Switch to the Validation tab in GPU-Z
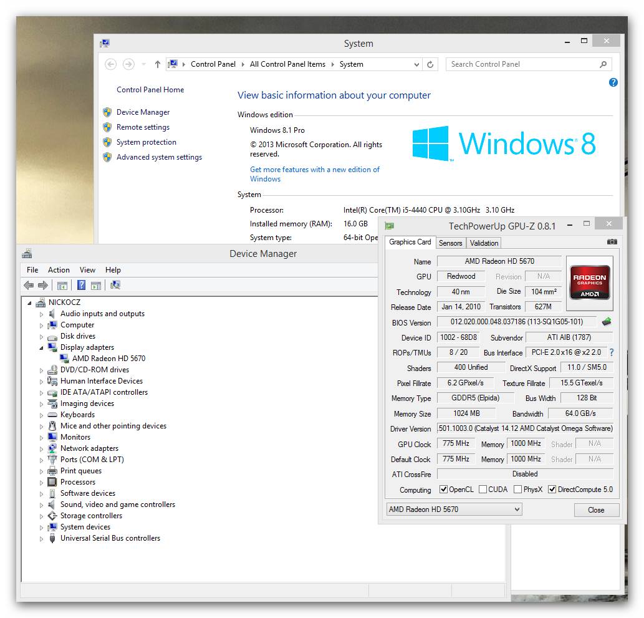 (x=484, y=243)
